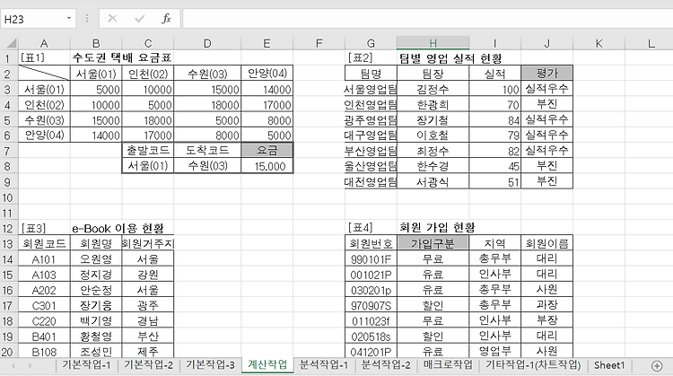
Task: Click the 회원번호 header cell
Action: (x=371, y=243)
